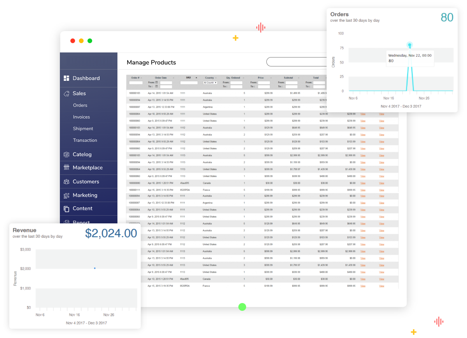Click the Customers people icon
The image size is (467, 338).
(x=66, y=181)
